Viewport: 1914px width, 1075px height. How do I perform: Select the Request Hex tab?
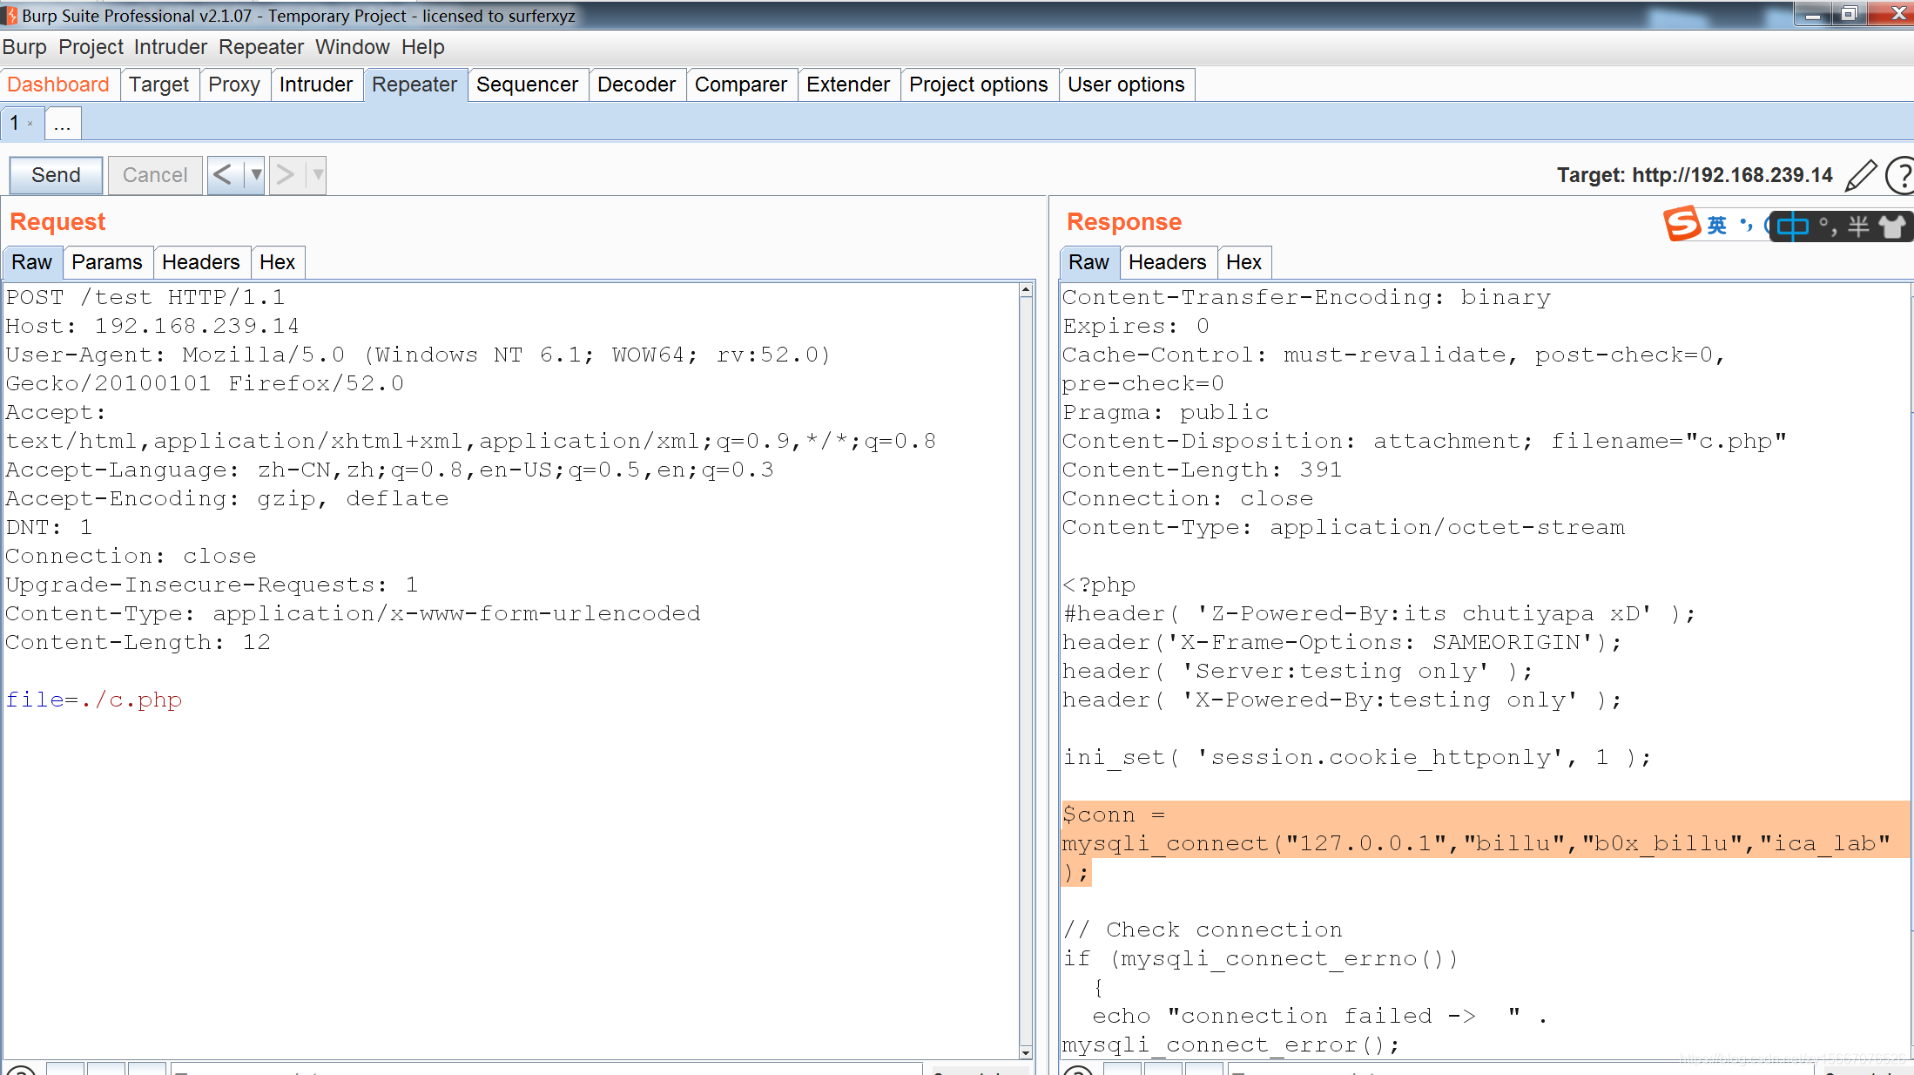(278, 262)
